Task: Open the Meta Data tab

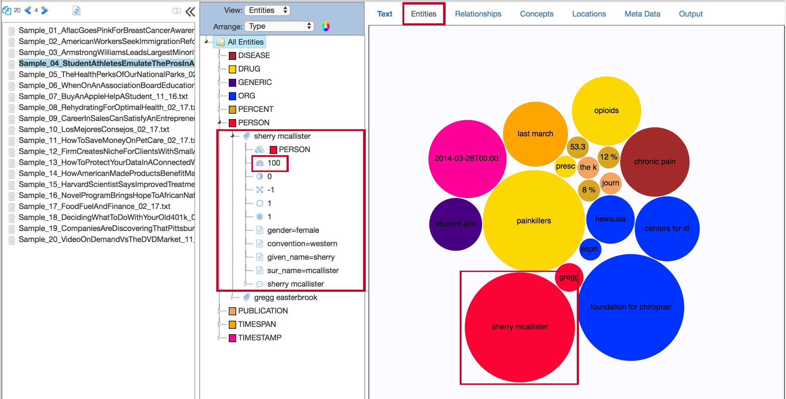Action: [642, 14]
